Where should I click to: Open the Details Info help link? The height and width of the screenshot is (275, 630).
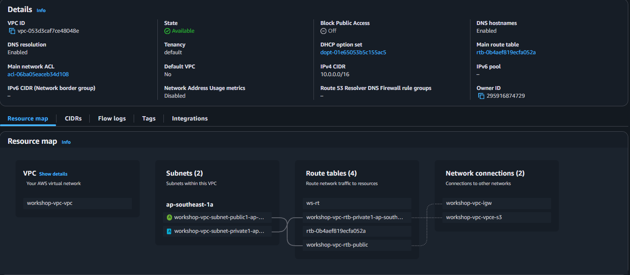tap(41, 10)
